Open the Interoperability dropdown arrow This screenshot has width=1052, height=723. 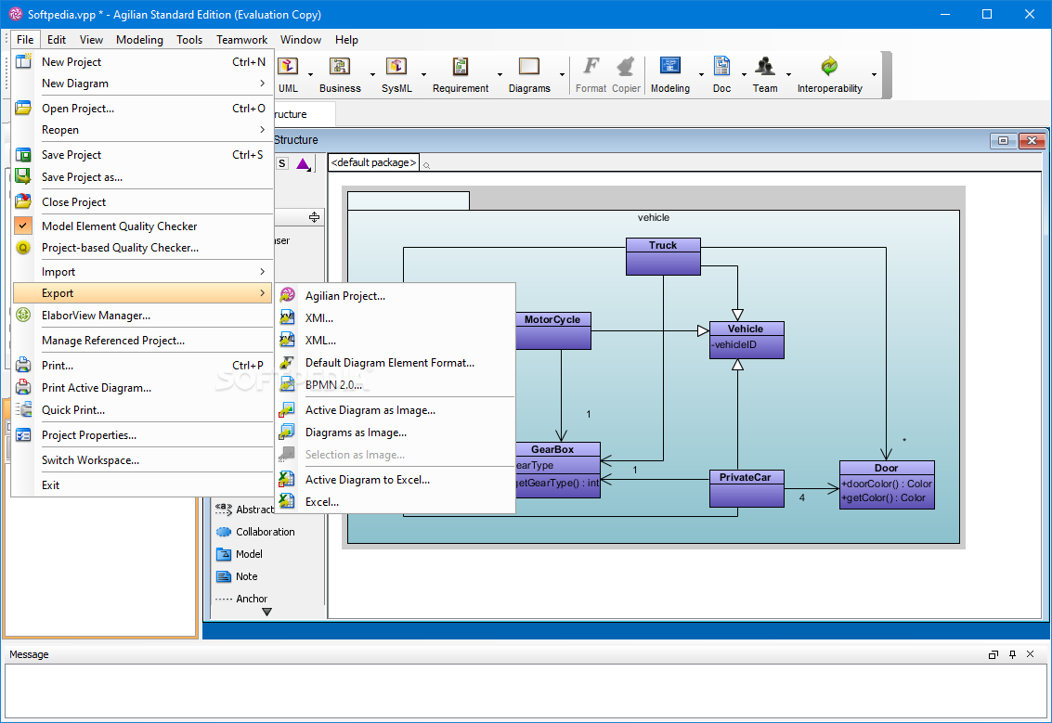tap(874, 74)
